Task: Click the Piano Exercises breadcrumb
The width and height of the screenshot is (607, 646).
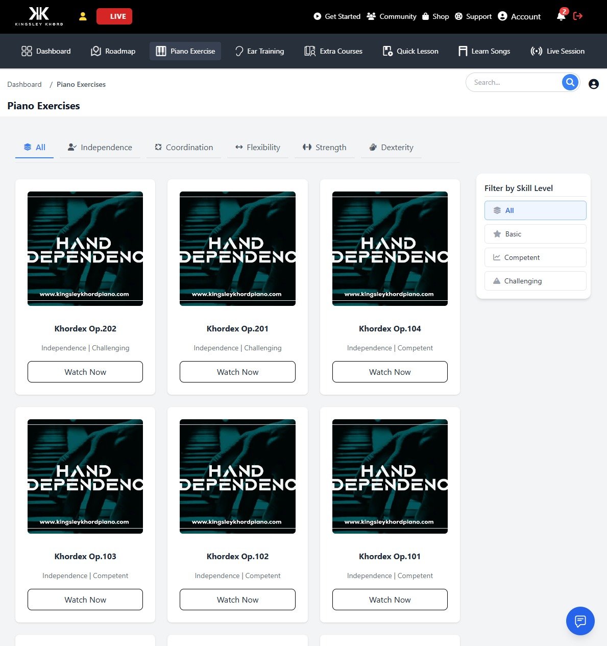Action: [x=81, y=84]
